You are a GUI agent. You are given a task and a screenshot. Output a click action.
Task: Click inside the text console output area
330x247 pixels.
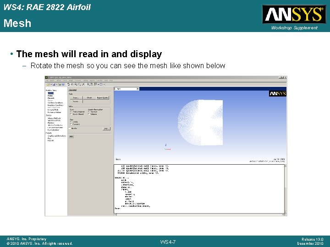[x=199, y=189]
